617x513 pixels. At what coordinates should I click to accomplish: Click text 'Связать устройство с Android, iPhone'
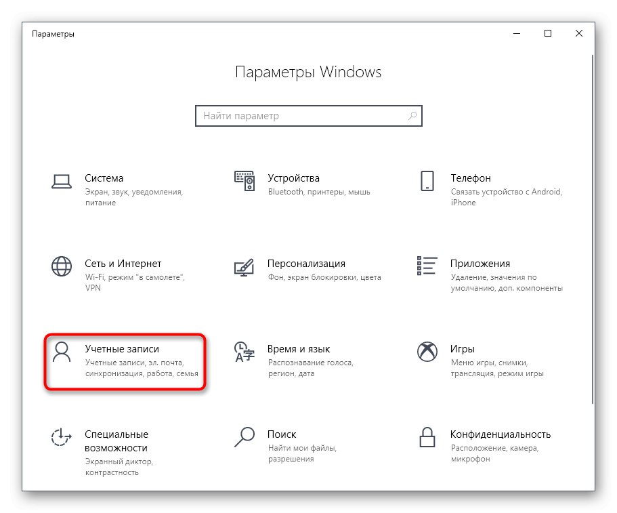click(507, 197)
